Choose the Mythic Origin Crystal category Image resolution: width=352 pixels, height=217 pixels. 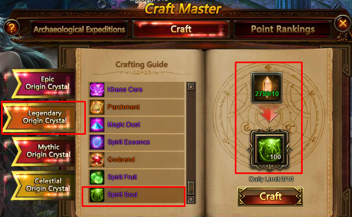point(44,151)
